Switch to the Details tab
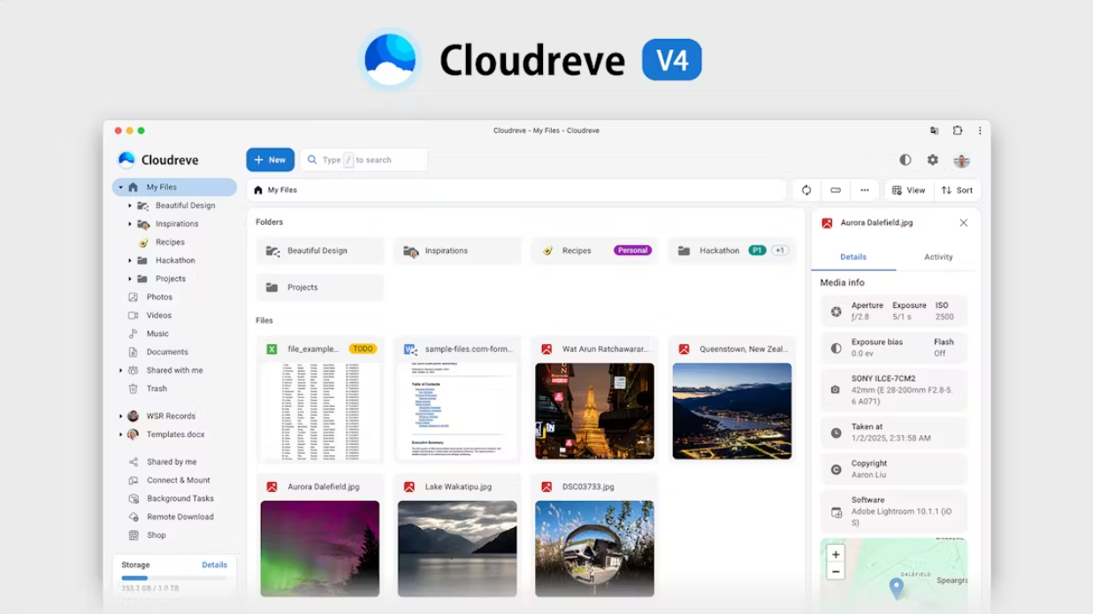Screen dimensions: 1093x614 pos(853,257)
